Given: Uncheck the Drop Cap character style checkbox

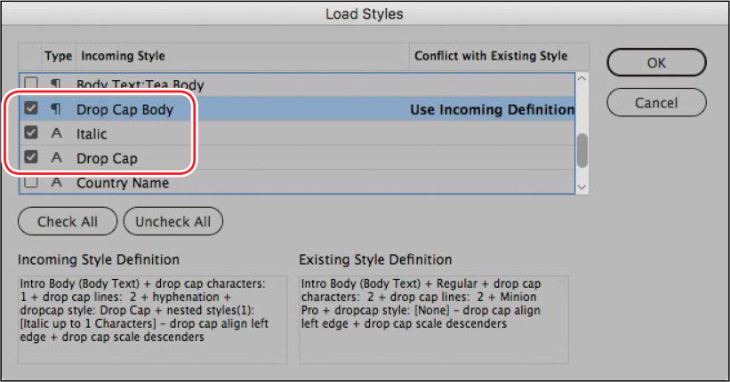Looking at the screenshot, I should click(x=31, y=157).
